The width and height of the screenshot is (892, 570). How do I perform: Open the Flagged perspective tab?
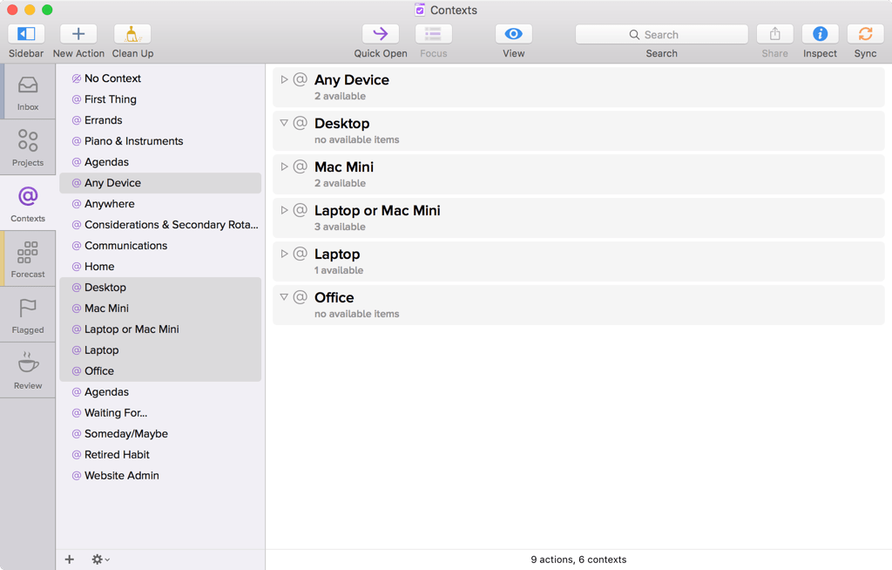point(28,315)
